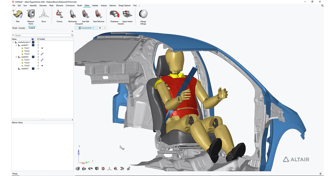Click the curved surface display icon
336x176 pixels.
click(90, 168)
